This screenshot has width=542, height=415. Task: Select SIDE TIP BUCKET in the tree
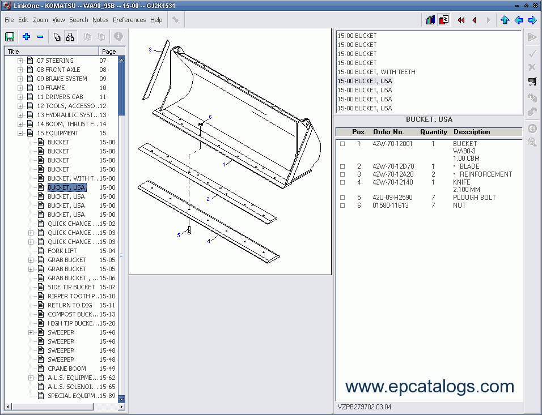tap(71, 287)
